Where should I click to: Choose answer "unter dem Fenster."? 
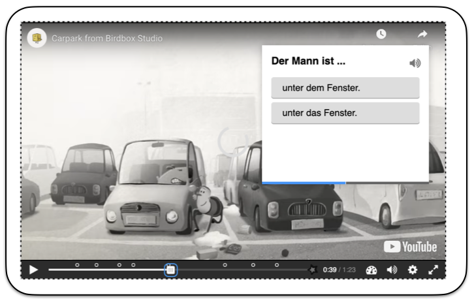pos(345,87)
